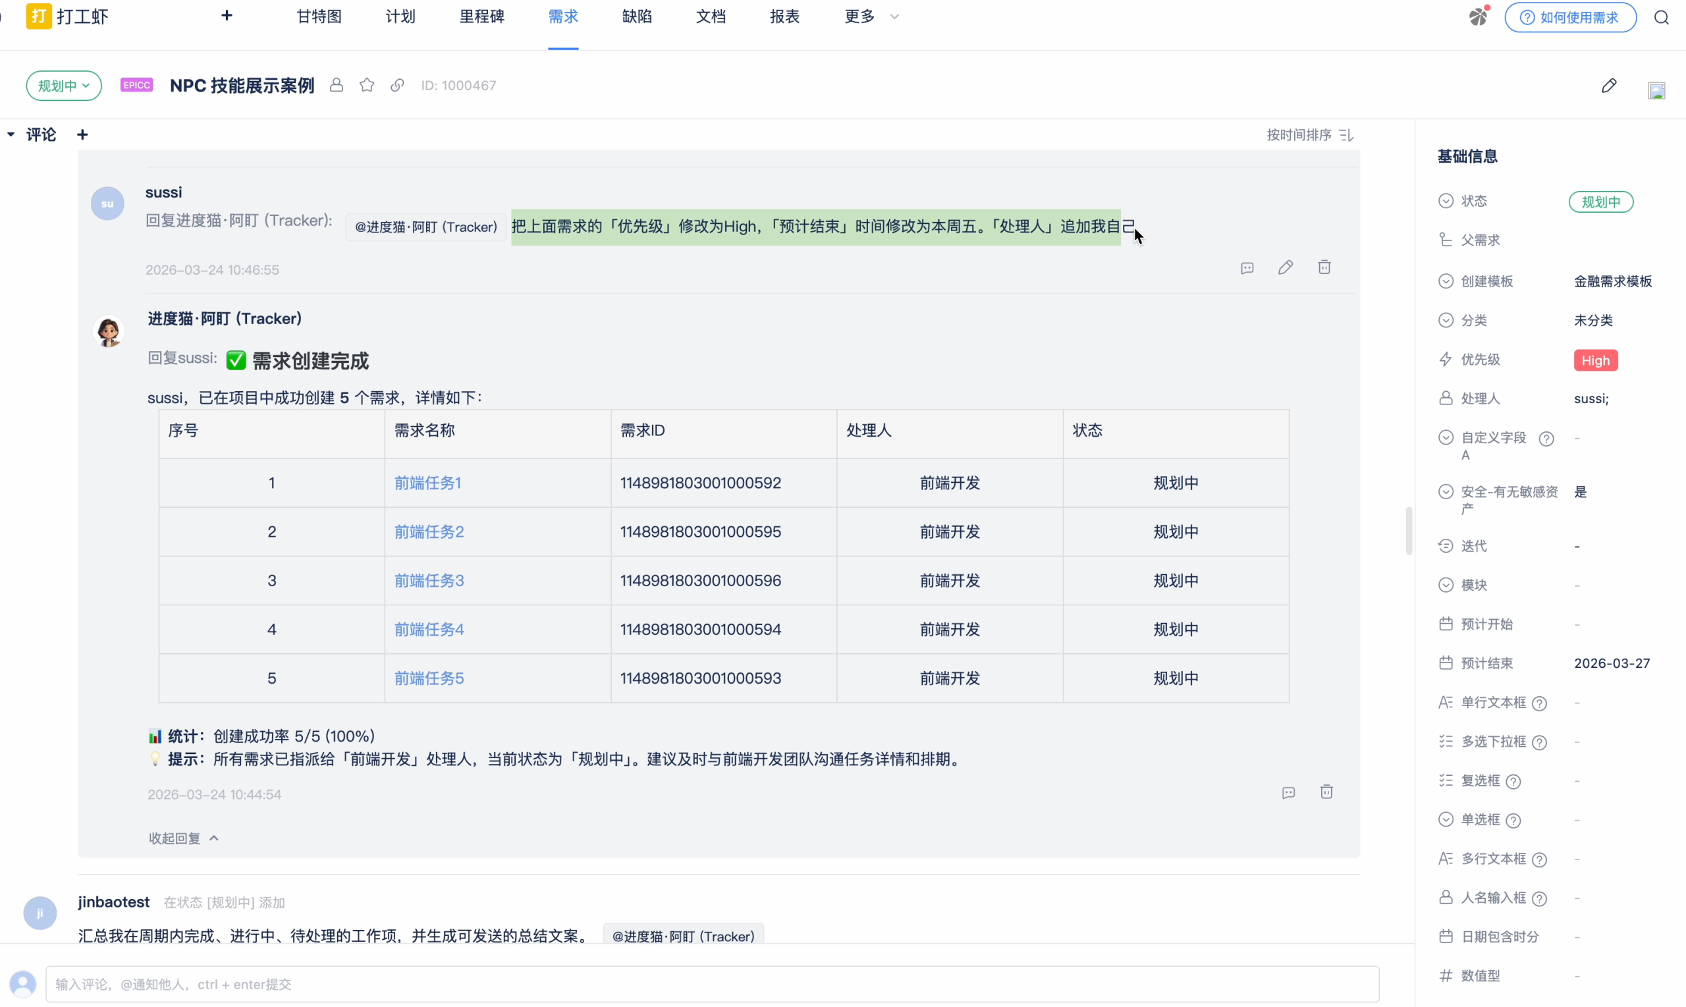Viewport: 1686px width, 1007px height.
Task: Click the edit pencil icon at top right
Action: [x=1609, y=86]
